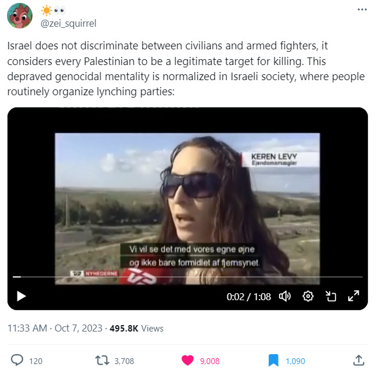View the 495.8K Views analytics
376x371 pixels.
click(x=136, y=328)
